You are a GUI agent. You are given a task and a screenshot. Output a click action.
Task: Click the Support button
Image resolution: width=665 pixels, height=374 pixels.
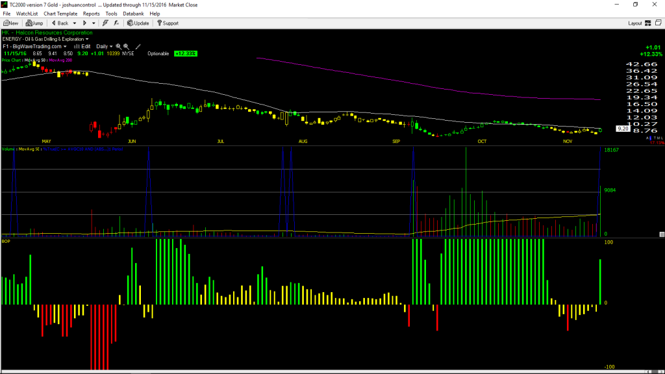click(x=168, y=23)
